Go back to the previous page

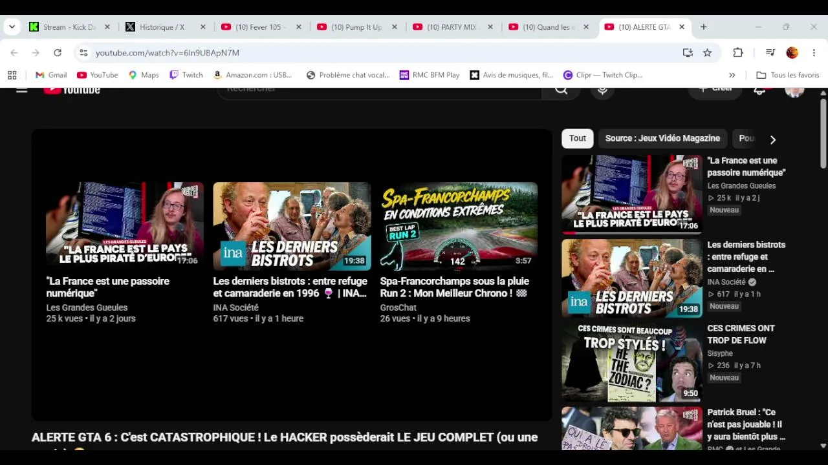pos(14,53)
